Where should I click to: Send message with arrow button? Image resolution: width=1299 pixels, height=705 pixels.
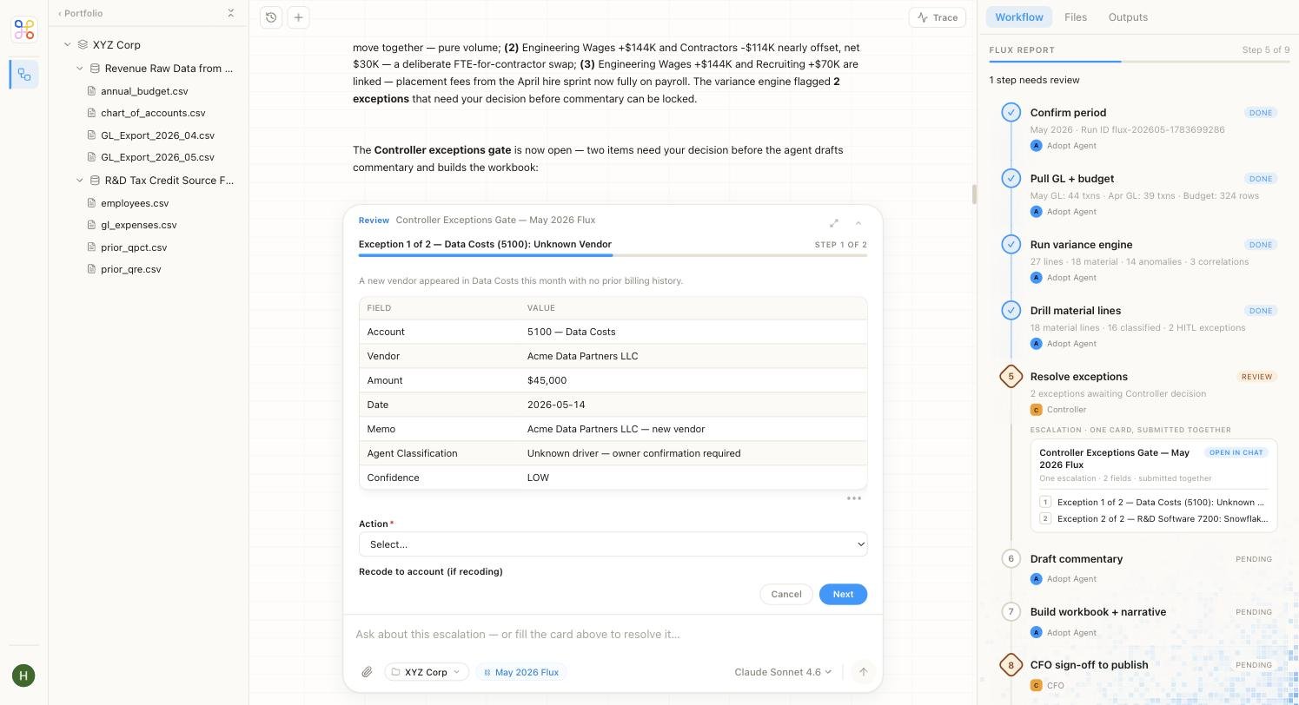[x=863, y=672]
